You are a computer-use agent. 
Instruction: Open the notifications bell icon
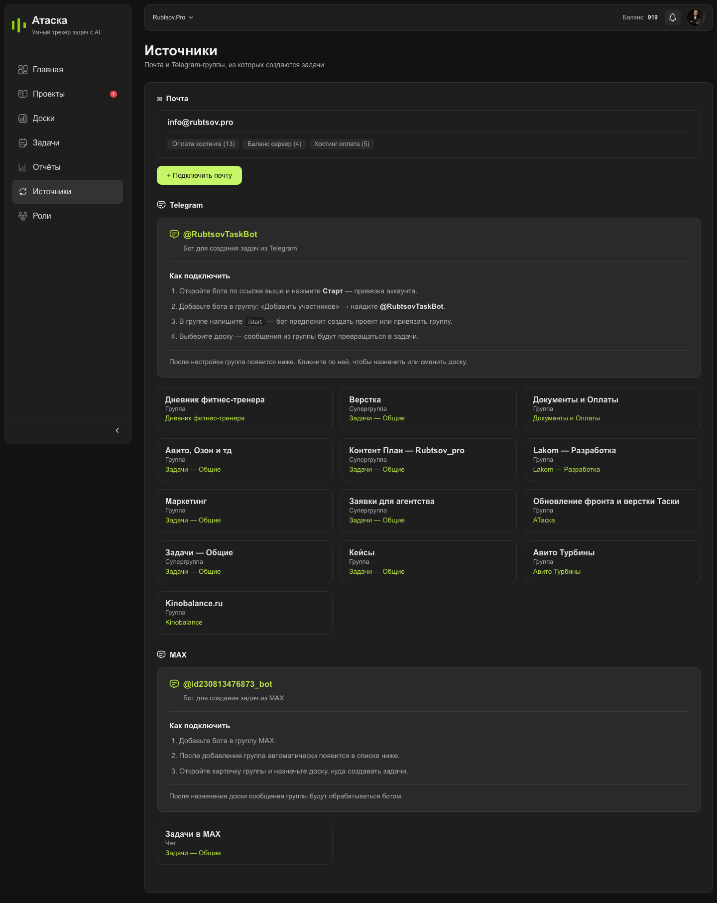[672, 17]
